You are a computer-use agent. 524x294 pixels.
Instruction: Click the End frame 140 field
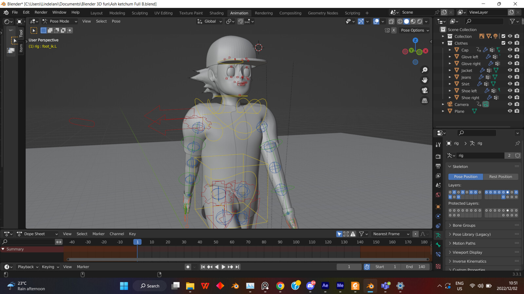click(415, 267)
